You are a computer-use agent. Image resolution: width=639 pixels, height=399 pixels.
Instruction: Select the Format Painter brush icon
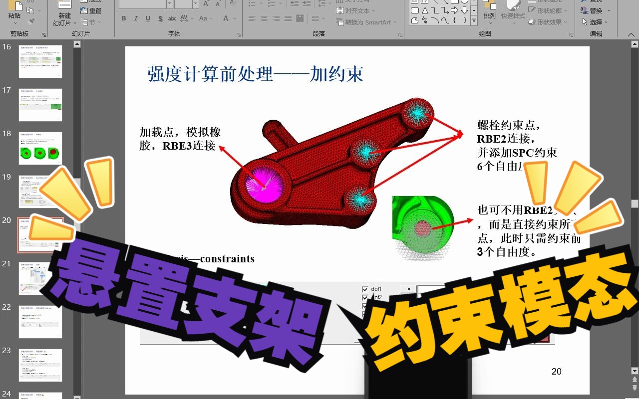pos(31,21)
